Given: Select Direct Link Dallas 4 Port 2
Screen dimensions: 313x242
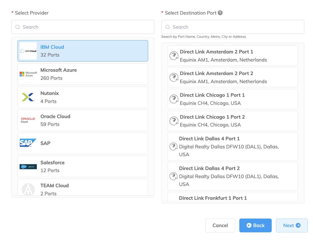Looking at the screenshot, I should [233, 176].
